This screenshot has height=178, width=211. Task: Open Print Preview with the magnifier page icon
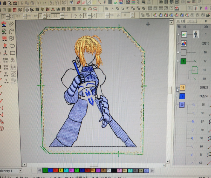[x=10, y=3]
